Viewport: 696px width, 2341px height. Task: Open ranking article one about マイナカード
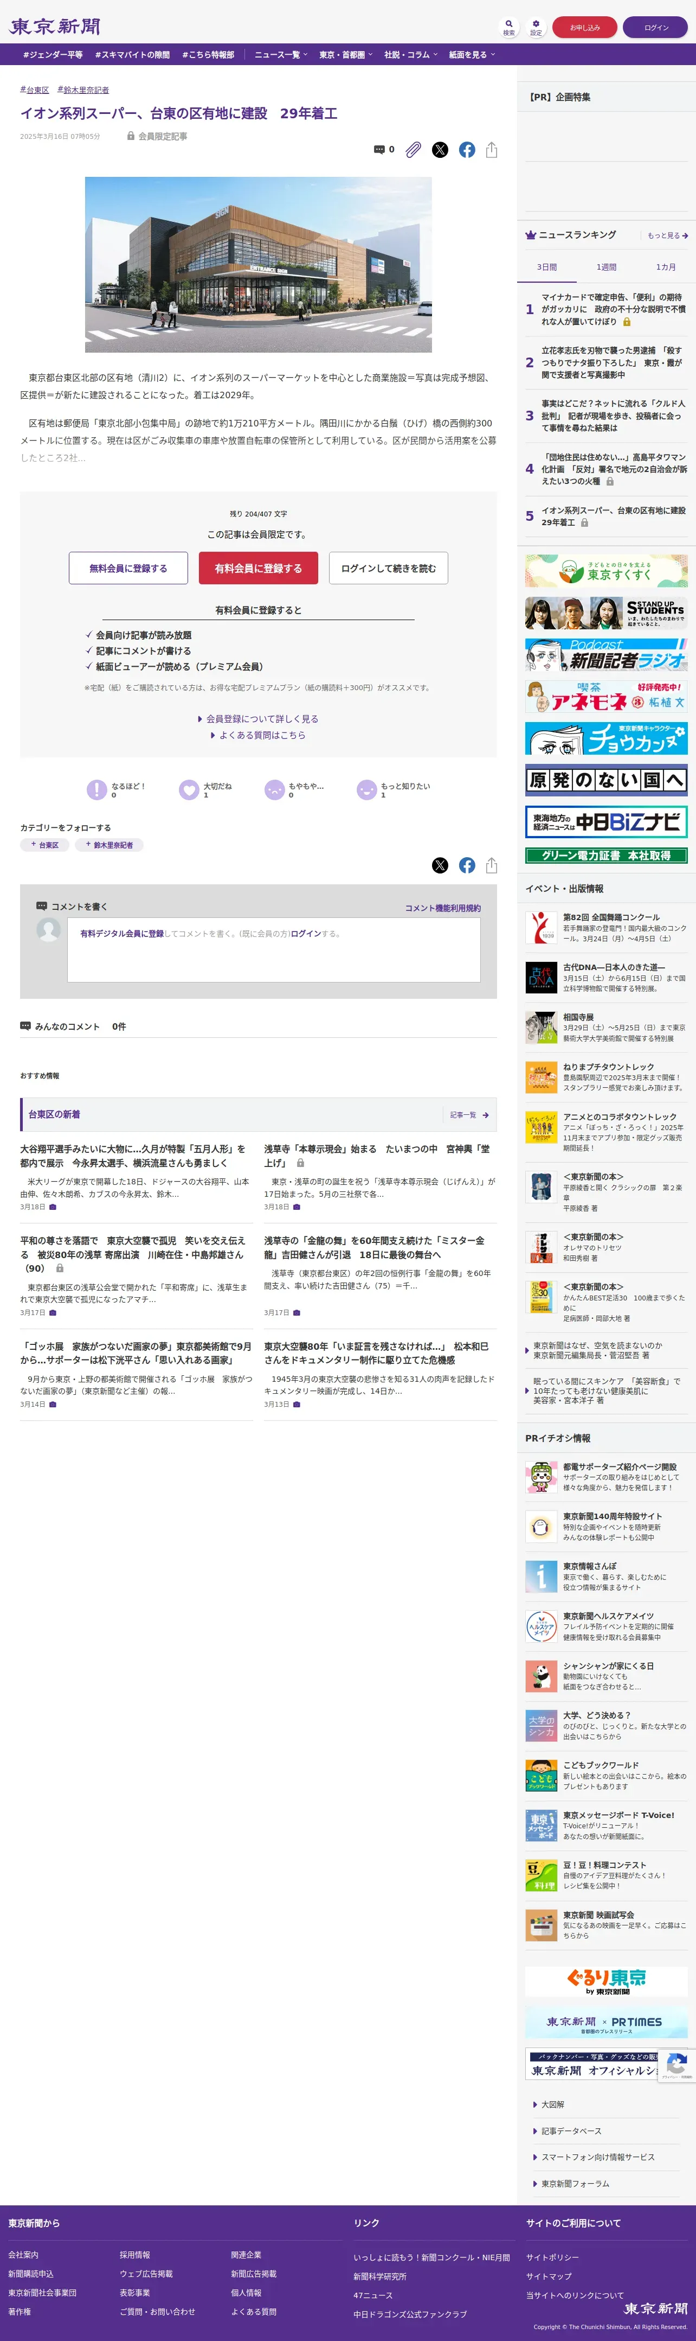614,309
